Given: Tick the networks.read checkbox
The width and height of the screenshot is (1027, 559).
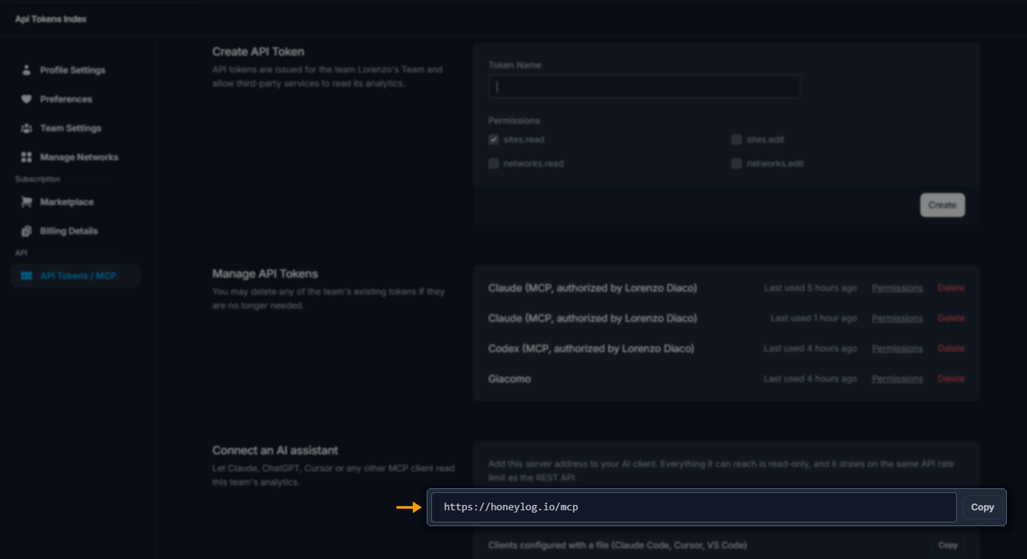Looking at the screenshot, I should 494,163.
